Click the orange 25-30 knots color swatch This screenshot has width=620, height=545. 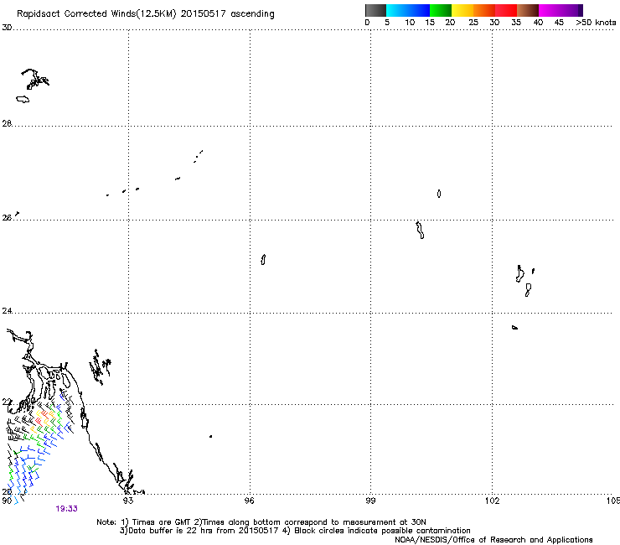coord(484,10)
